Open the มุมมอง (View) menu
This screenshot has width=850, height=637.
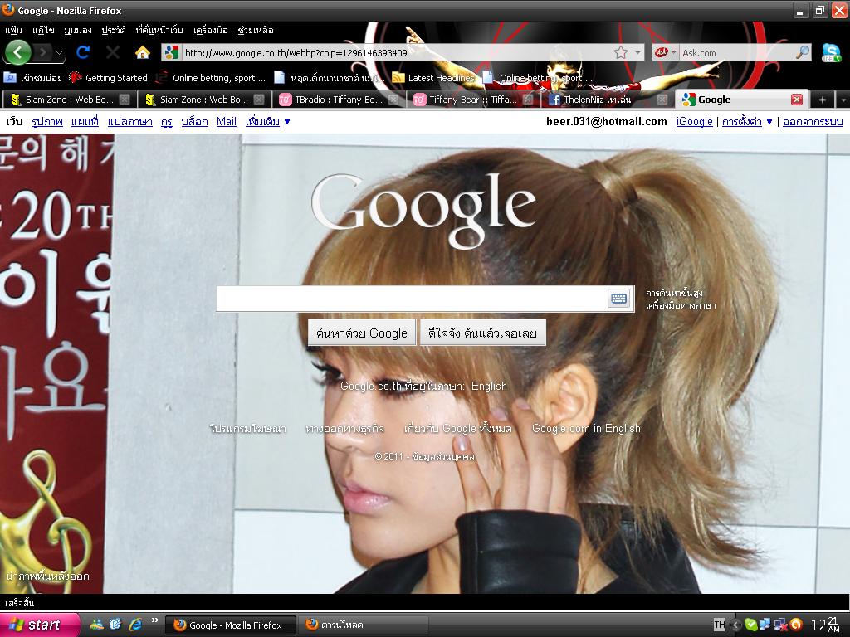(x=77, y=30)
